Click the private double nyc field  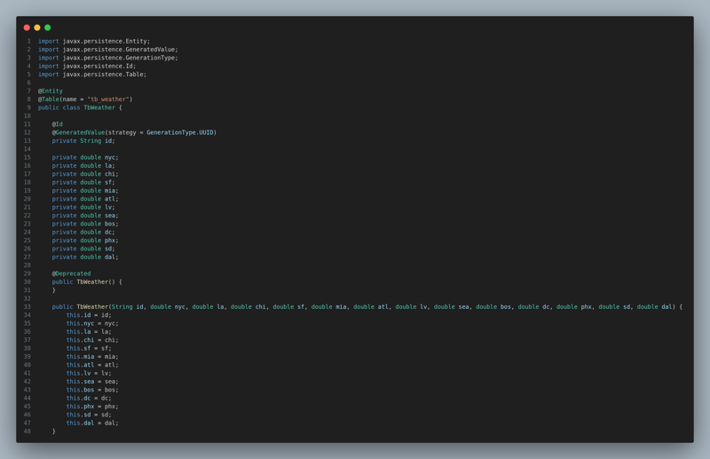(x=85, y=157)
